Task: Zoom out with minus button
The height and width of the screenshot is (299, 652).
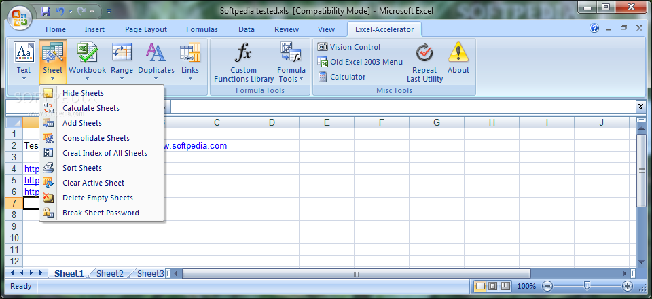Action: coord(547,286)
